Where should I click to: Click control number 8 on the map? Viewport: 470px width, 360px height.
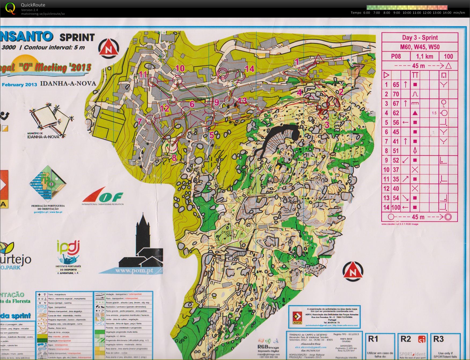tap(174, 158)
